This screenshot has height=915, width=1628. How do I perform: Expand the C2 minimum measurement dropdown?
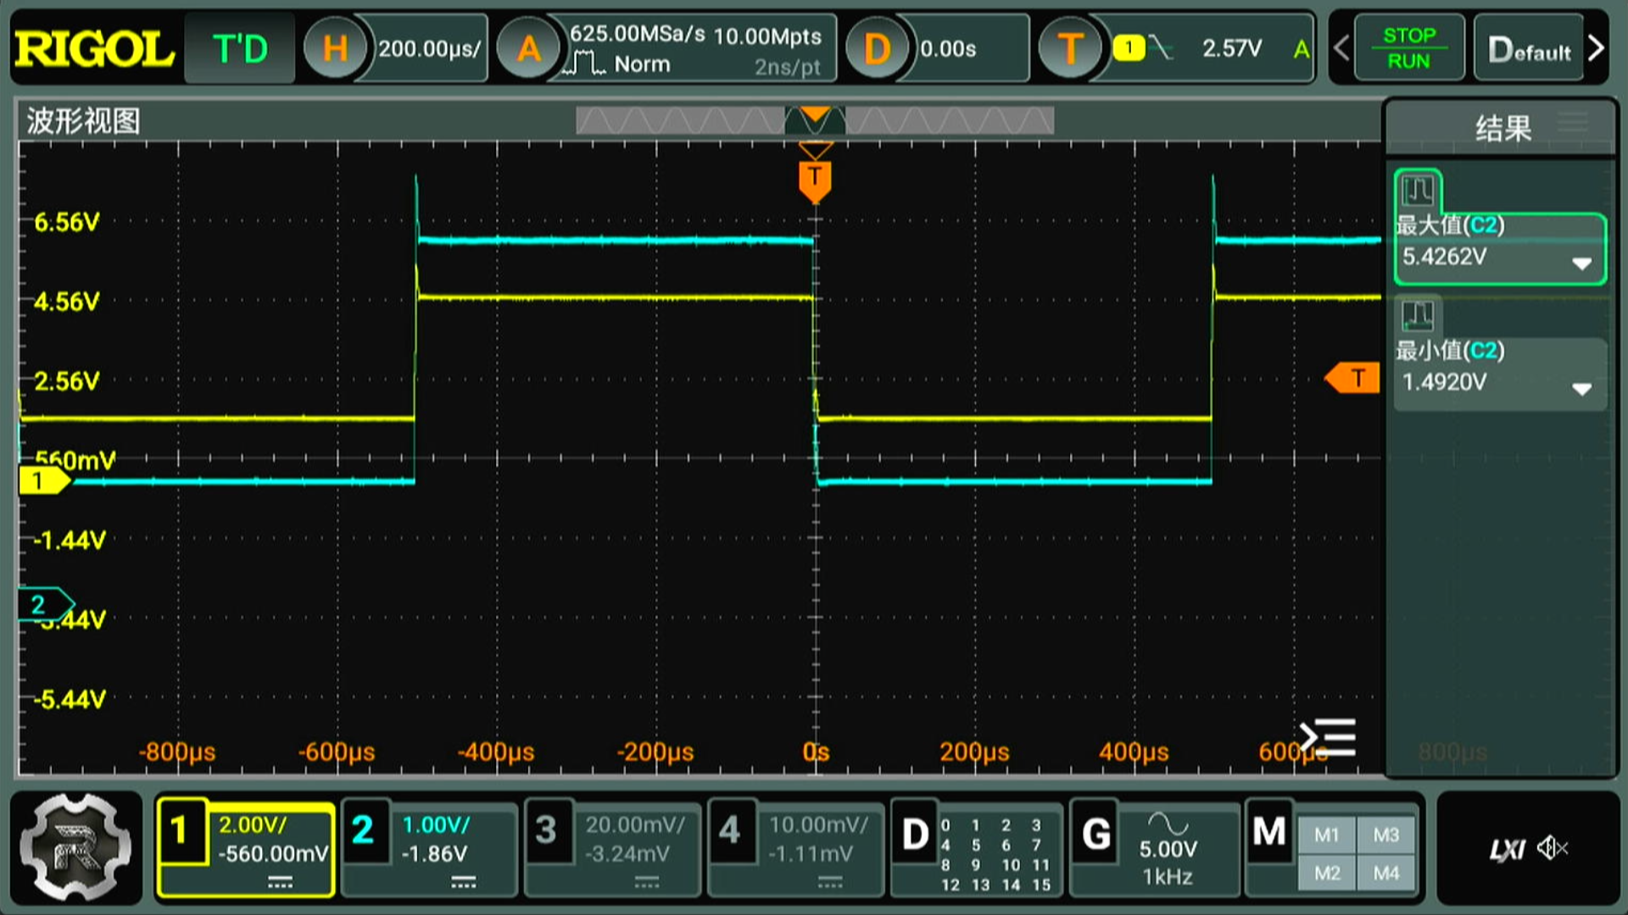(x=1581, y=389)
